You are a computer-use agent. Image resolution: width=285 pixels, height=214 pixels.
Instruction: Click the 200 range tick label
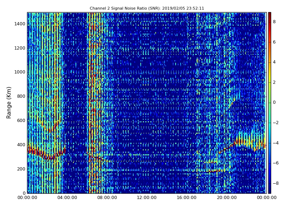(x=21, y=169)
